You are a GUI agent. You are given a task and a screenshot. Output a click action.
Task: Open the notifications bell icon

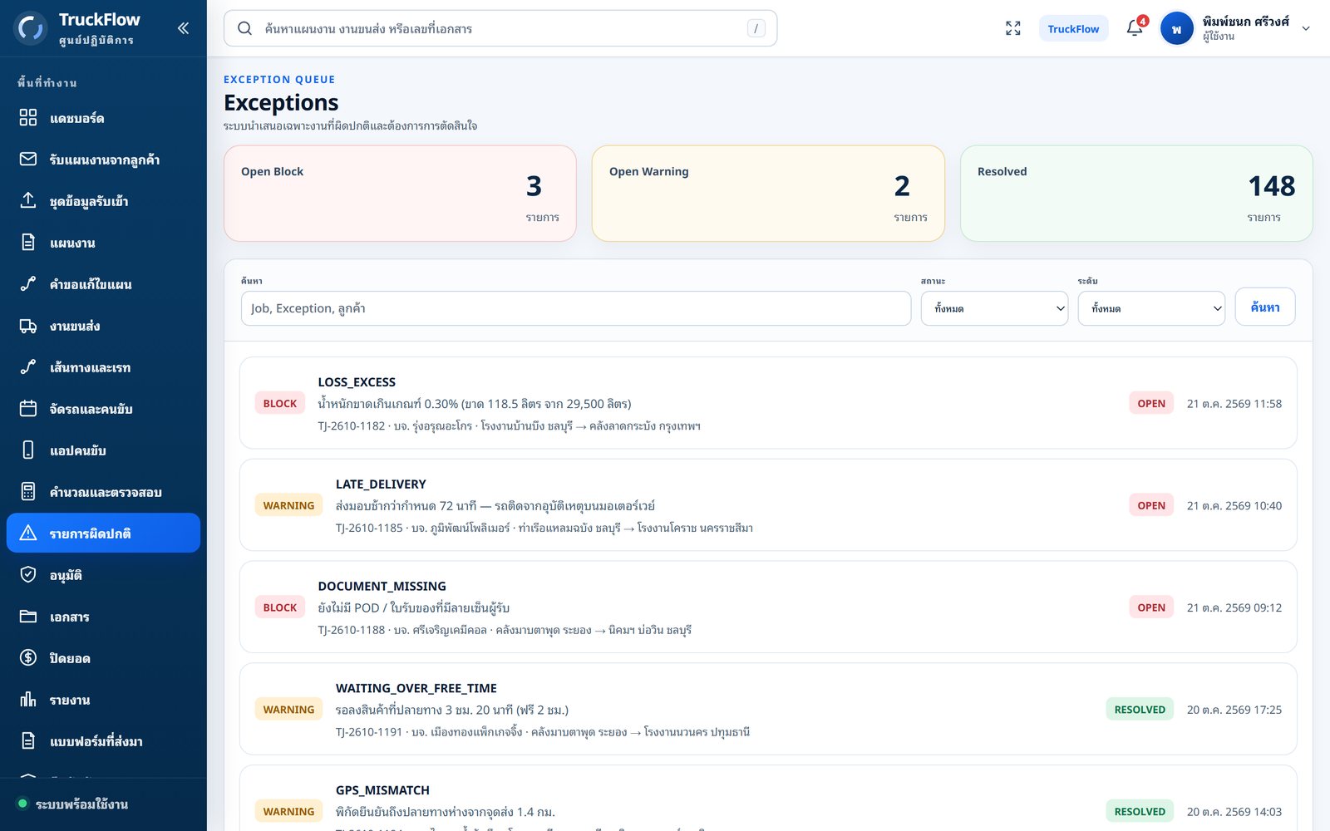[x=1135, y=28]
